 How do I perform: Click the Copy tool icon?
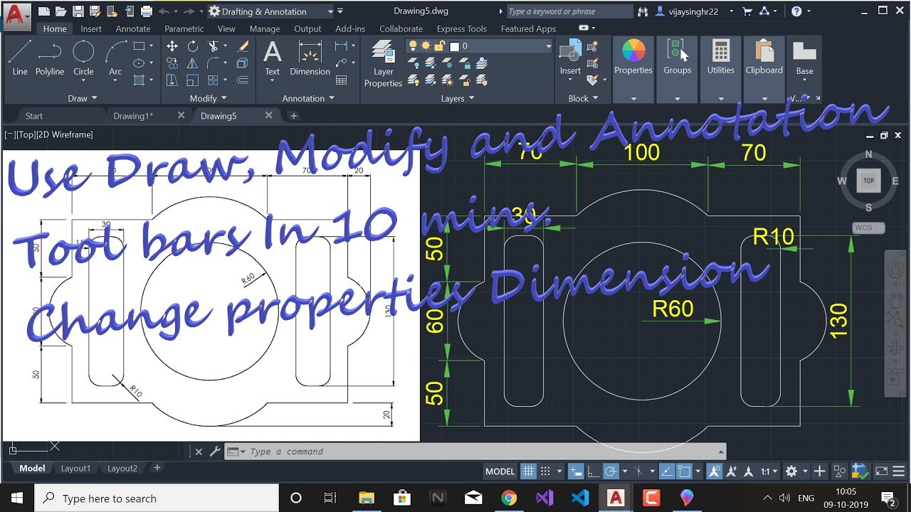(172, 63)
